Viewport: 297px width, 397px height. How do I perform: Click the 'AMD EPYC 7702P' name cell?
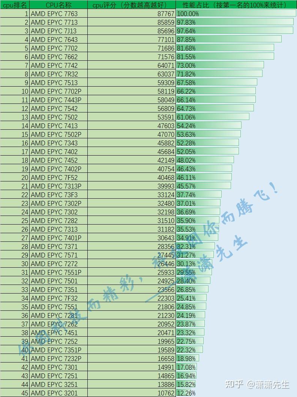tap(58, 91)
